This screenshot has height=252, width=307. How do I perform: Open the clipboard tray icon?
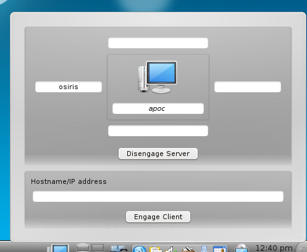tap(156, 249)
